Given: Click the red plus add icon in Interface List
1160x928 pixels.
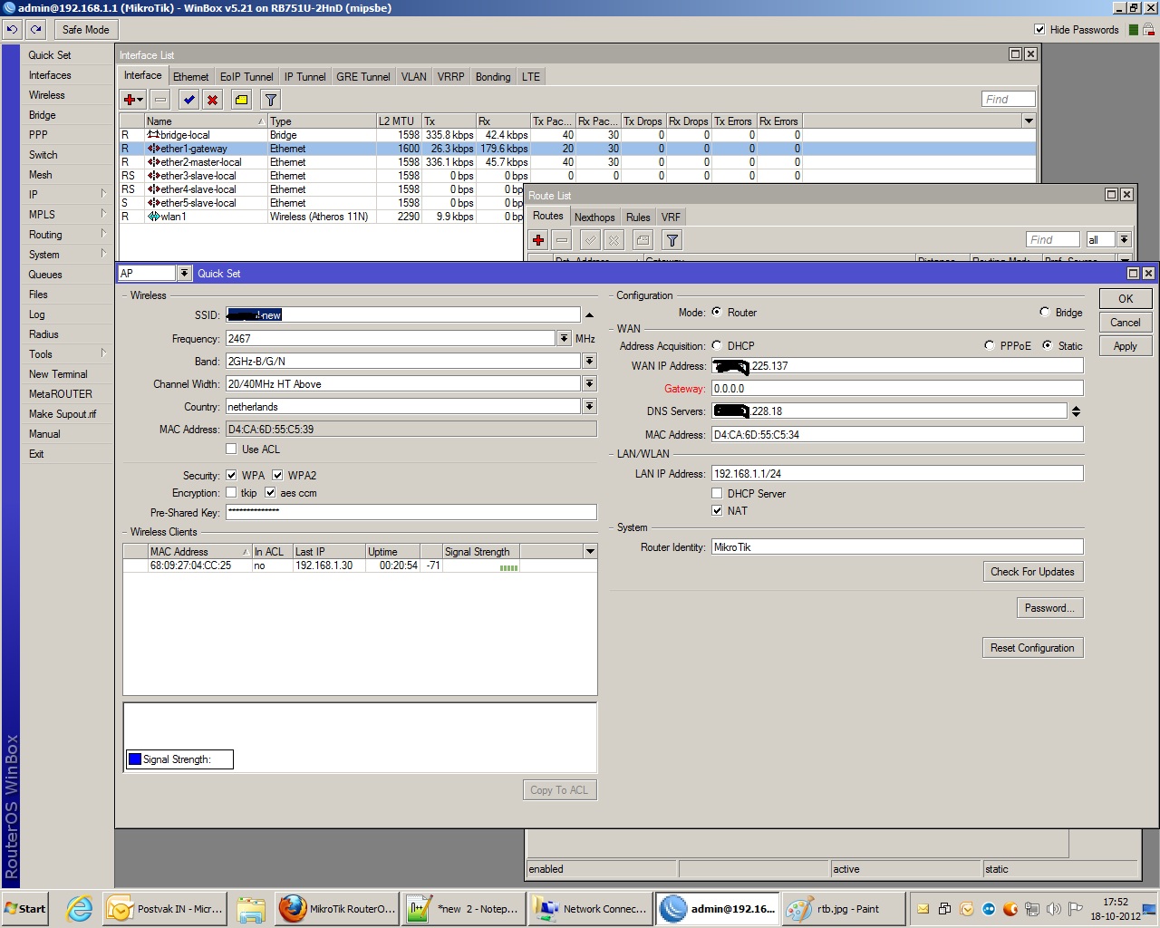Looking at the screenshot, I should (x=133, y=100).
